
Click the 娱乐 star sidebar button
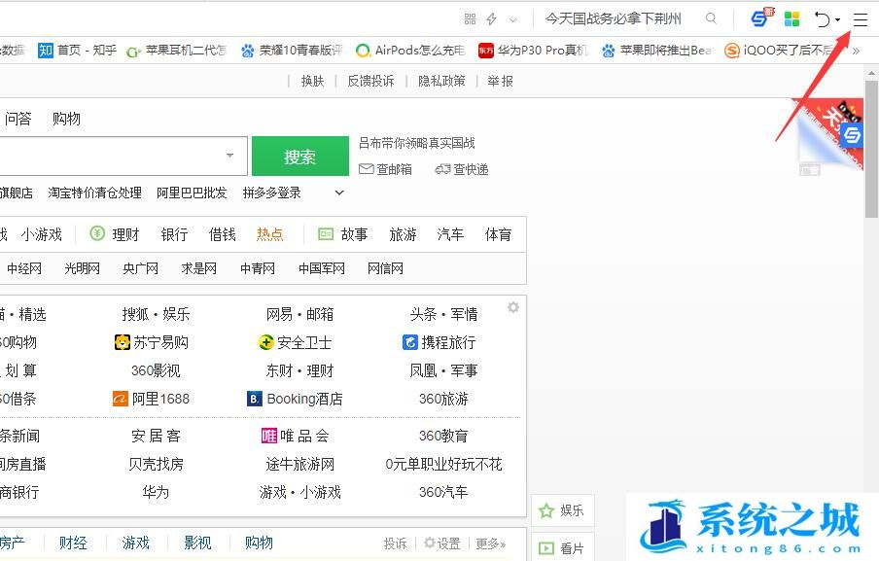click(x=562, y=510)
